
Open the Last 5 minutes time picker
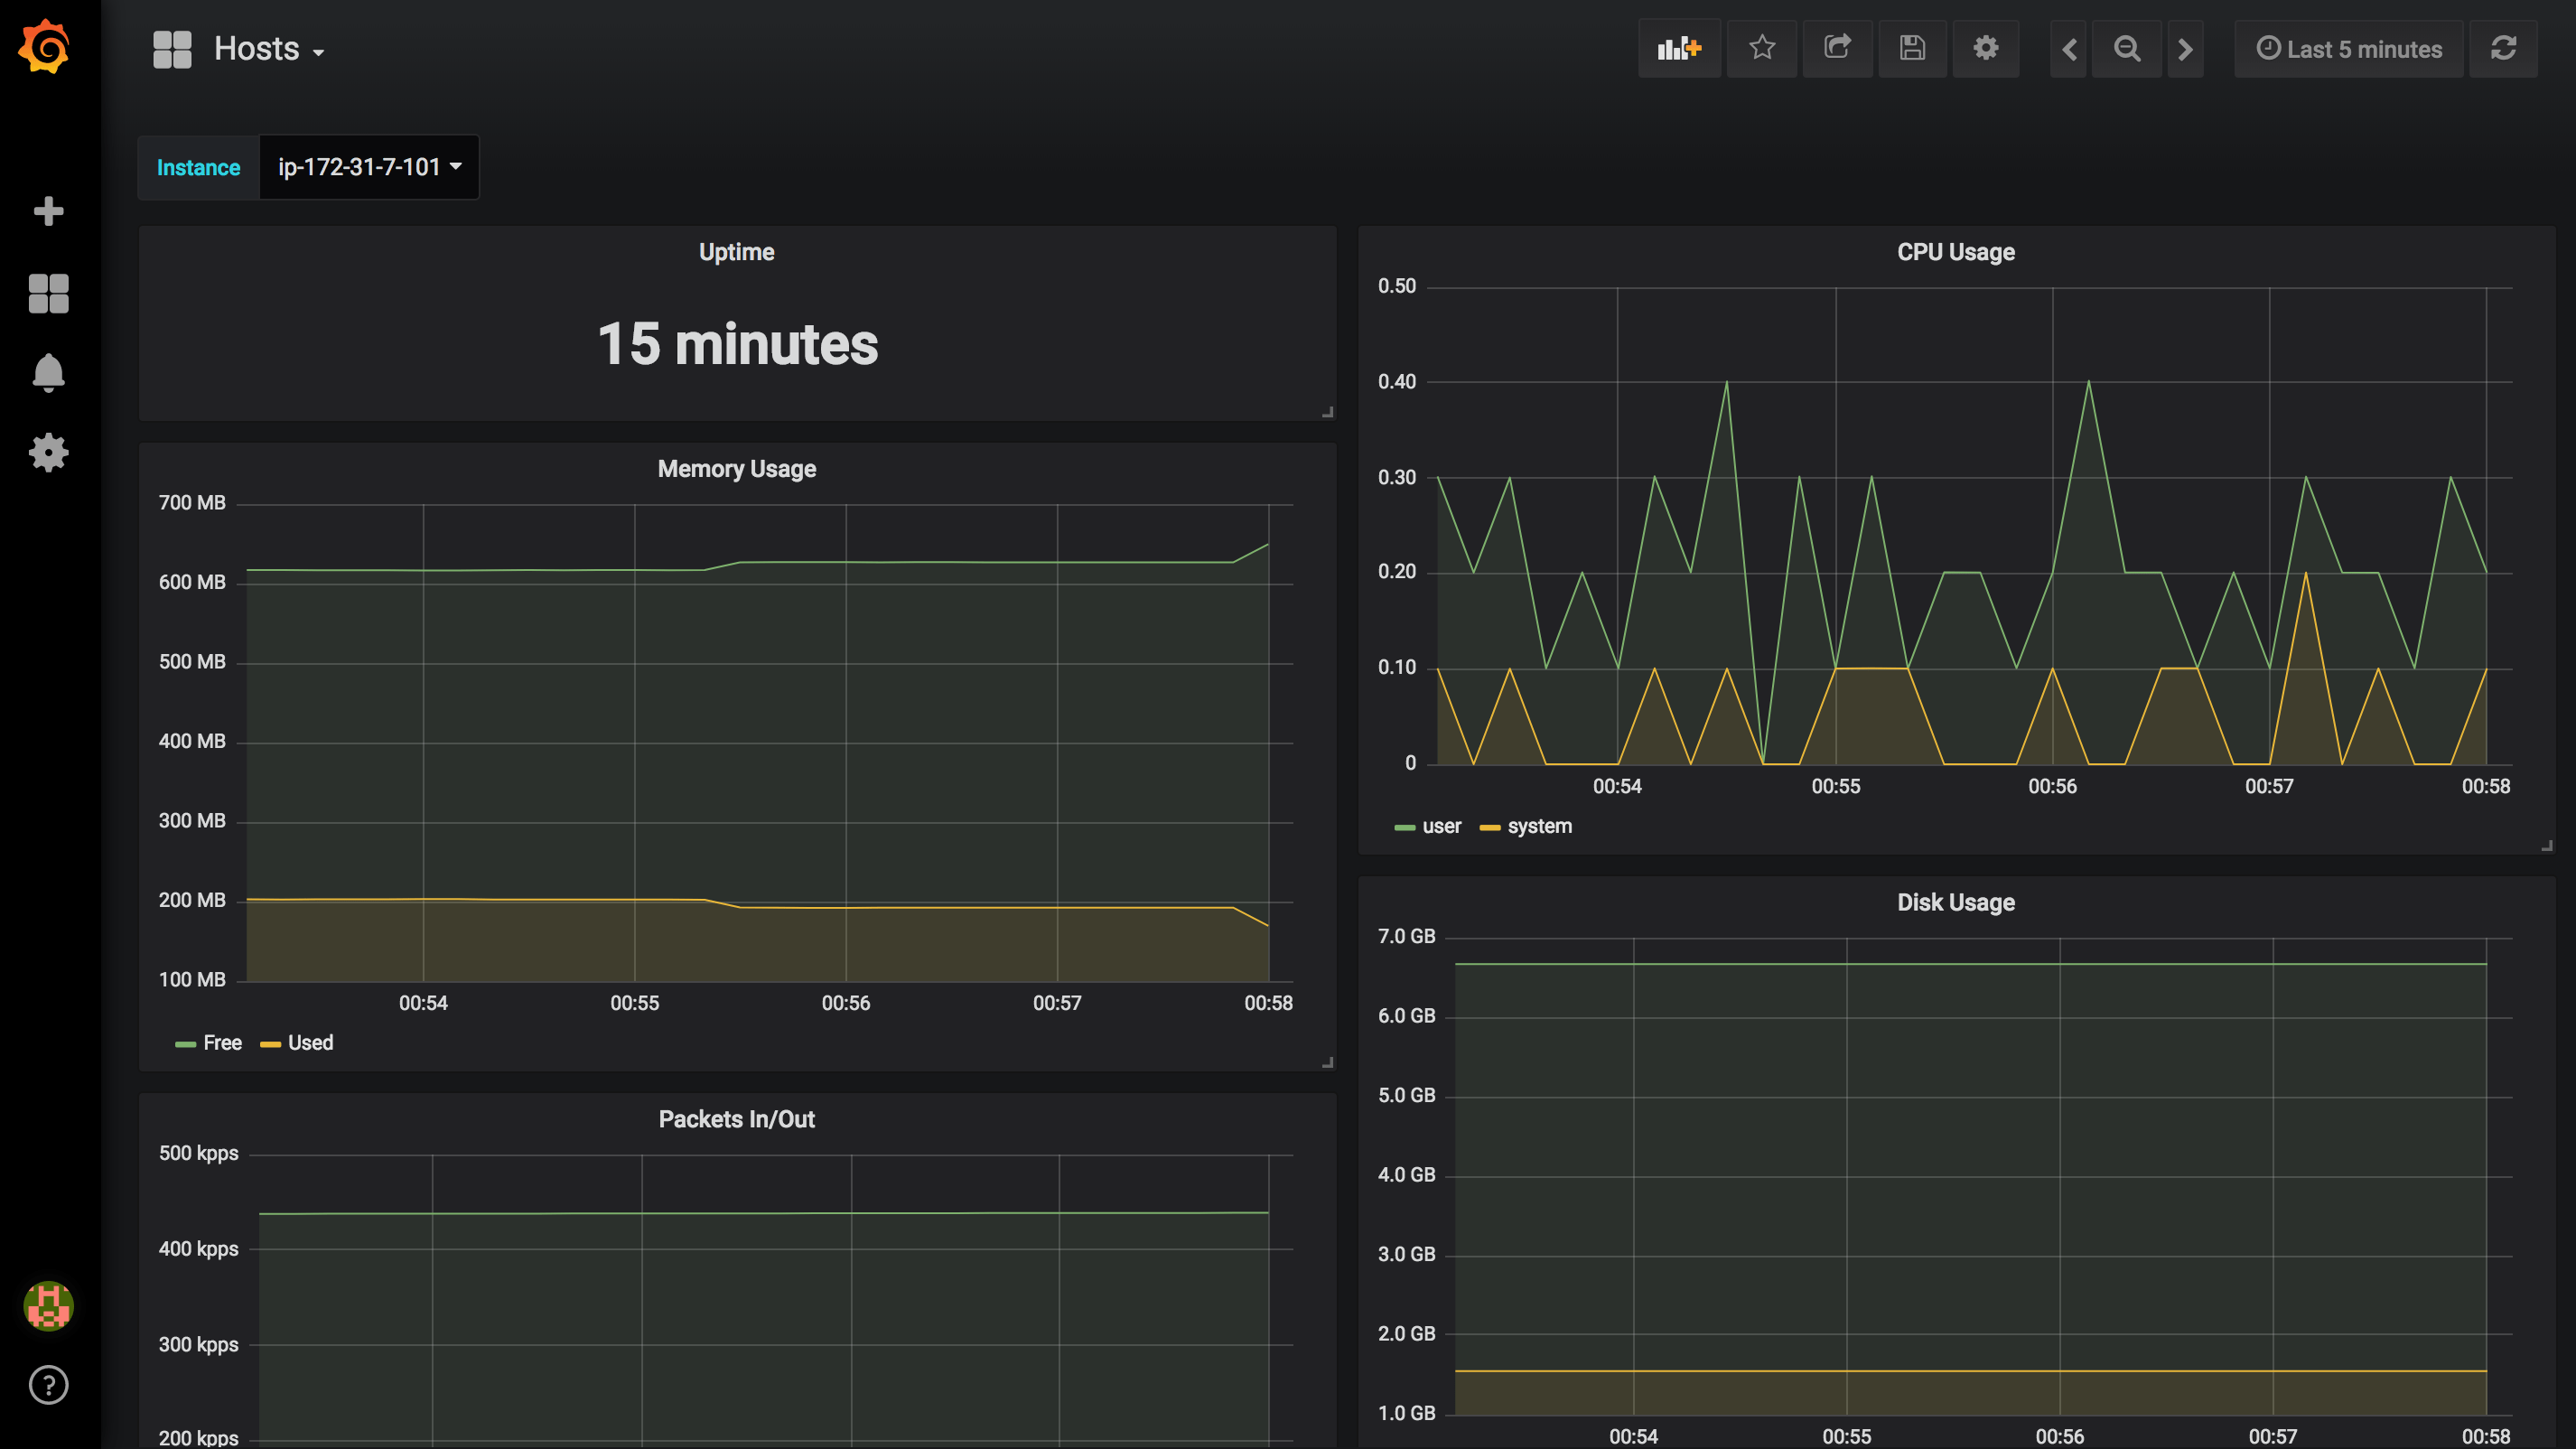(x=2349, y=48)
